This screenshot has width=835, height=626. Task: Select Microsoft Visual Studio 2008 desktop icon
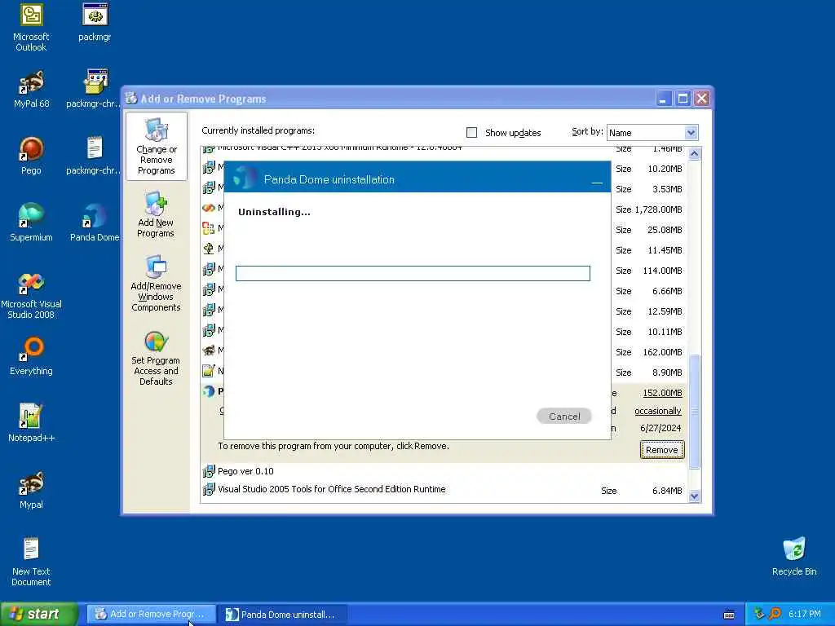click(31, 295)
